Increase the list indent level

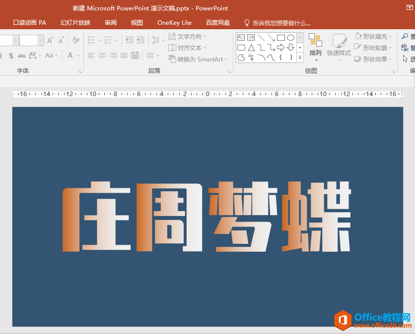click(x=140, y=40)
